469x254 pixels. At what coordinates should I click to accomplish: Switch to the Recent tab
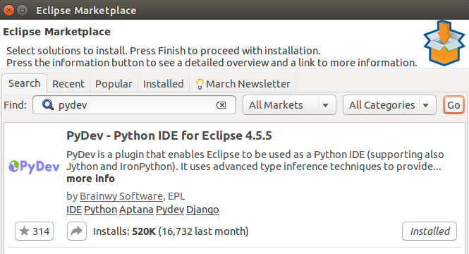(68, 84)
